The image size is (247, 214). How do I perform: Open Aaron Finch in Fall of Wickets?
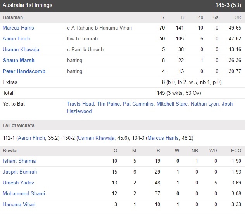(x=31, y=138)
